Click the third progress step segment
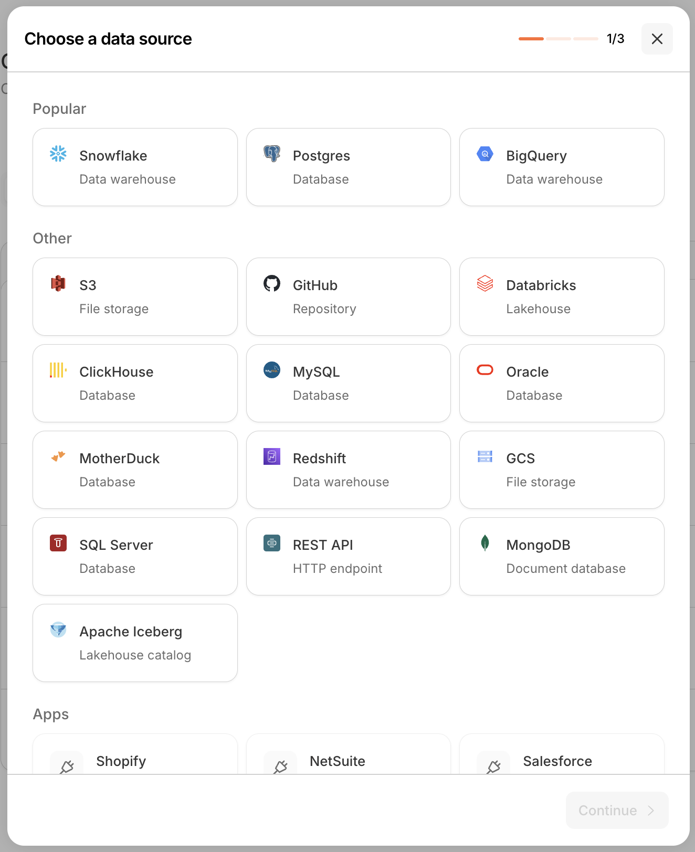The image size is (695, 852). [586, 39]
